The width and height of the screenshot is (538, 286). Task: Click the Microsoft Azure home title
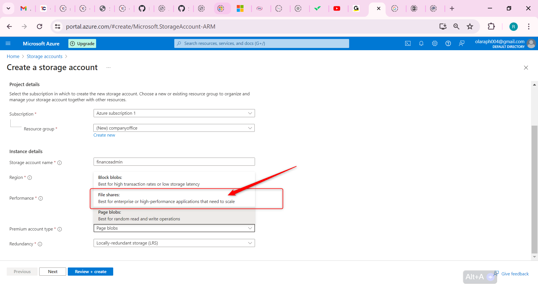pos(41,43)
